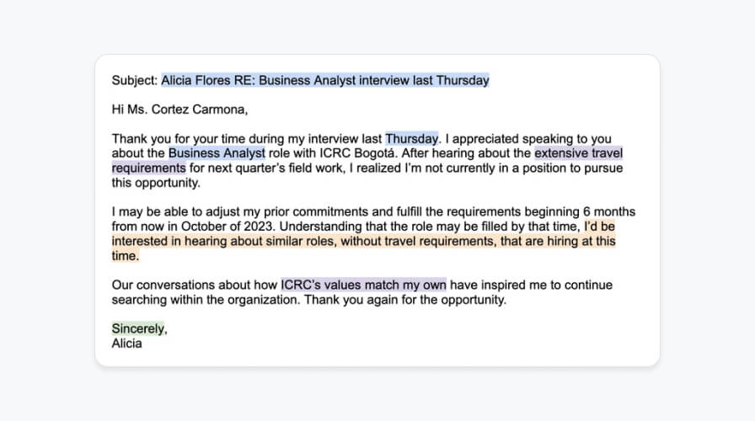
Task: Click the word "Subject:" label
Action: (x=134, y=80)
